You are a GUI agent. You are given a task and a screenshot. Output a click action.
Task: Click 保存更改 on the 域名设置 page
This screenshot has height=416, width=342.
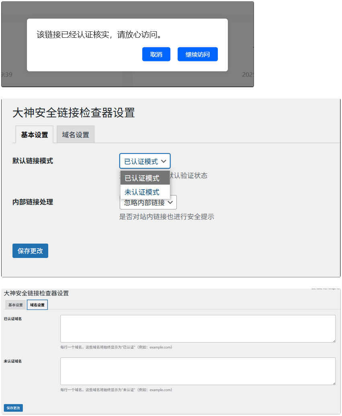pyautogui.click(x=13, y=408)
